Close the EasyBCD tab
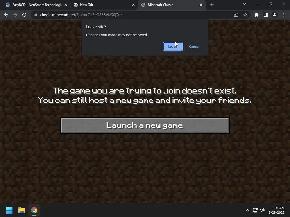 [x=66, y=5]
